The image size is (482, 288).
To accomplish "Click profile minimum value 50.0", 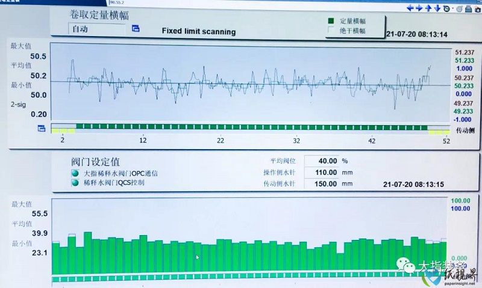I will click(x=39, y=95).
